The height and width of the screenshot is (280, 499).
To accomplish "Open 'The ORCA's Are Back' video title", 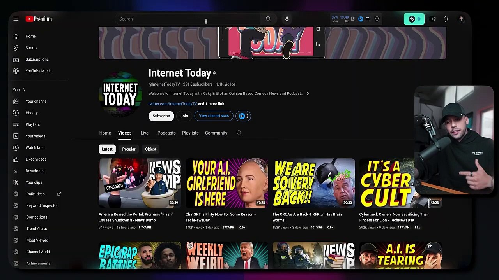I will pos(307,217).
